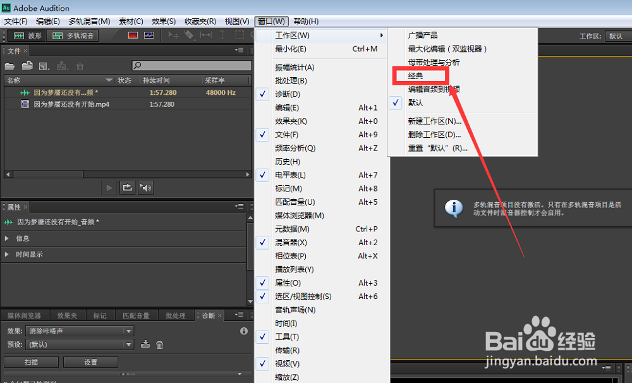The image size is (632, 383).
Task: Play the selected file in Files panel
Action: coord(109,188)
